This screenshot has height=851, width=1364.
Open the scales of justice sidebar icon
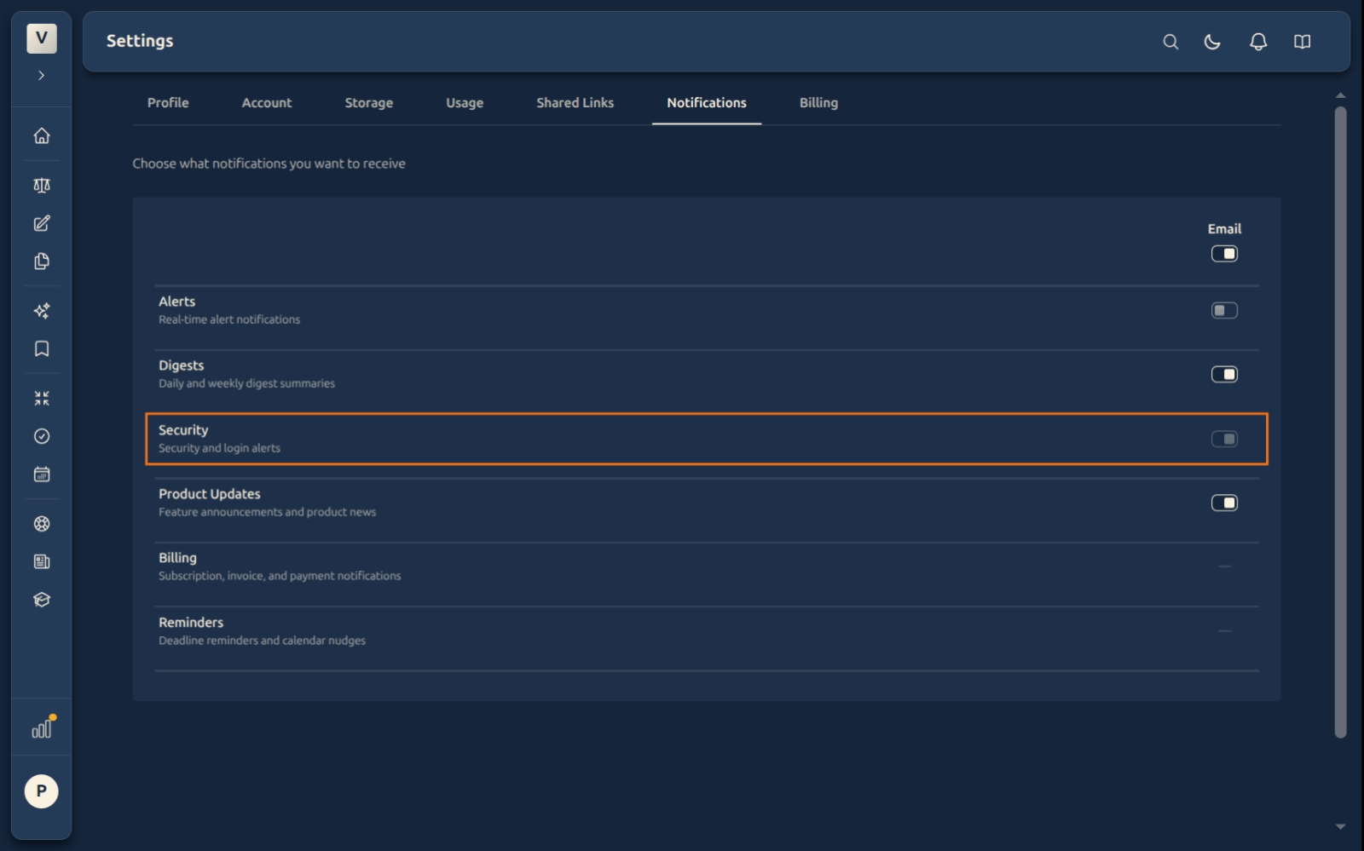[41, 186]
